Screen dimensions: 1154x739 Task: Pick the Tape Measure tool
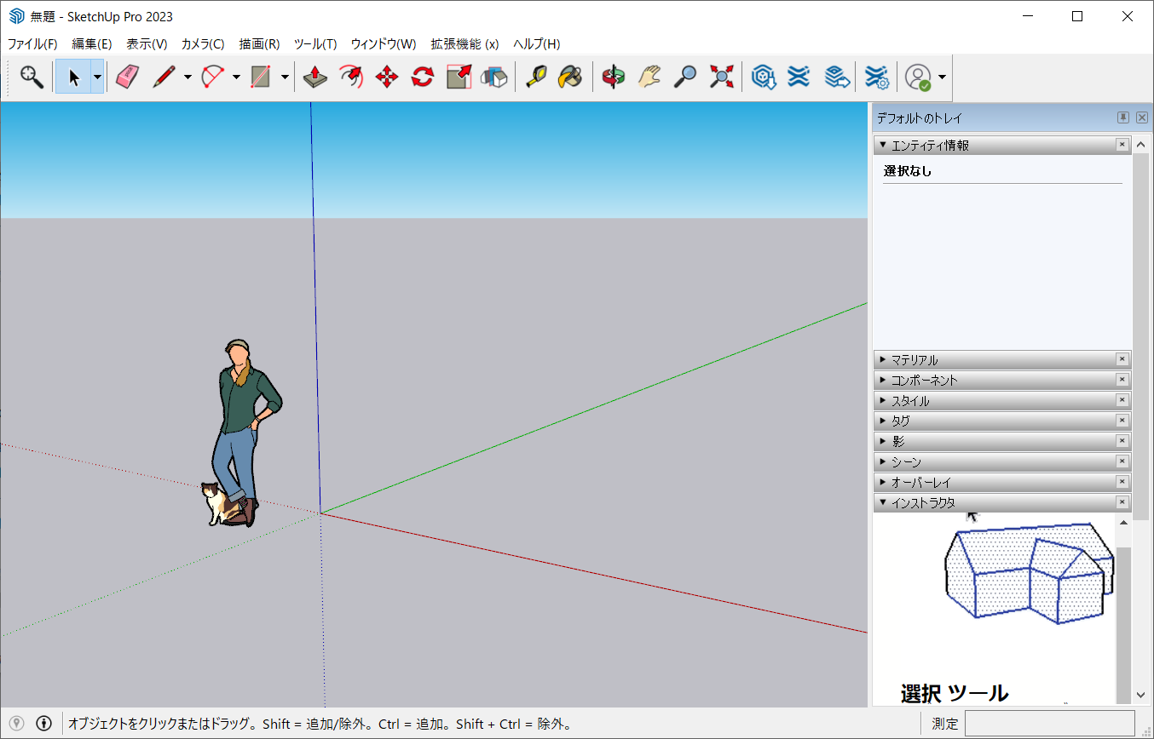point(535,77)
